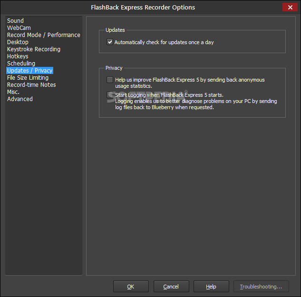Open the Desktop options page
Screen dimensions: 301x297
click(18, 42)
